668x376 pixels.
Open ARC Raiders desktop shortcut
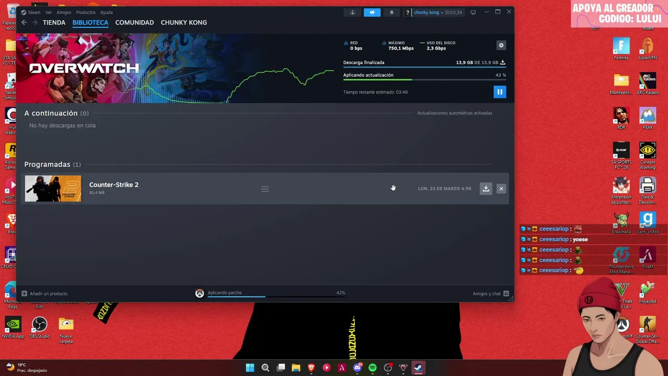pyautogui.click(x=648, y=84)
